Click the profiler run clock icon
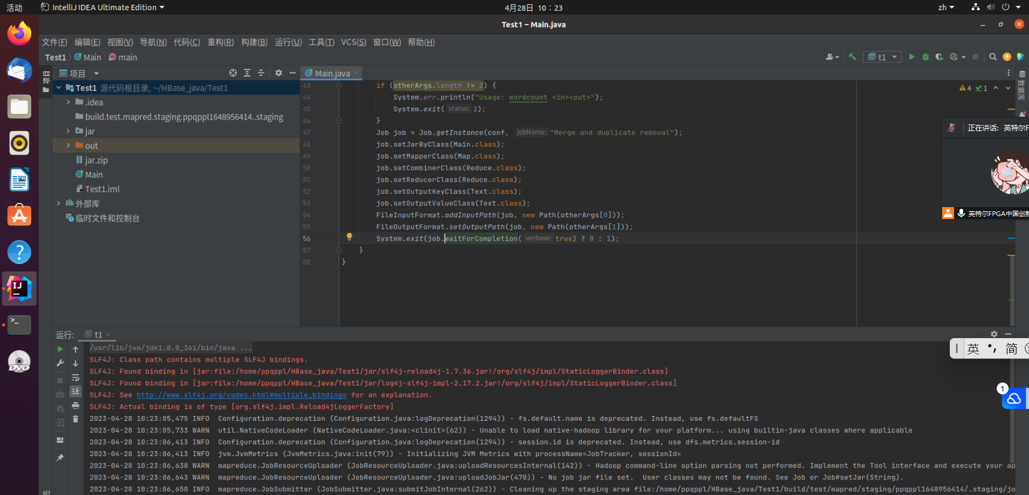This screenshot has width=1029, height=495. pyautogui.click(x=953, y=57)
